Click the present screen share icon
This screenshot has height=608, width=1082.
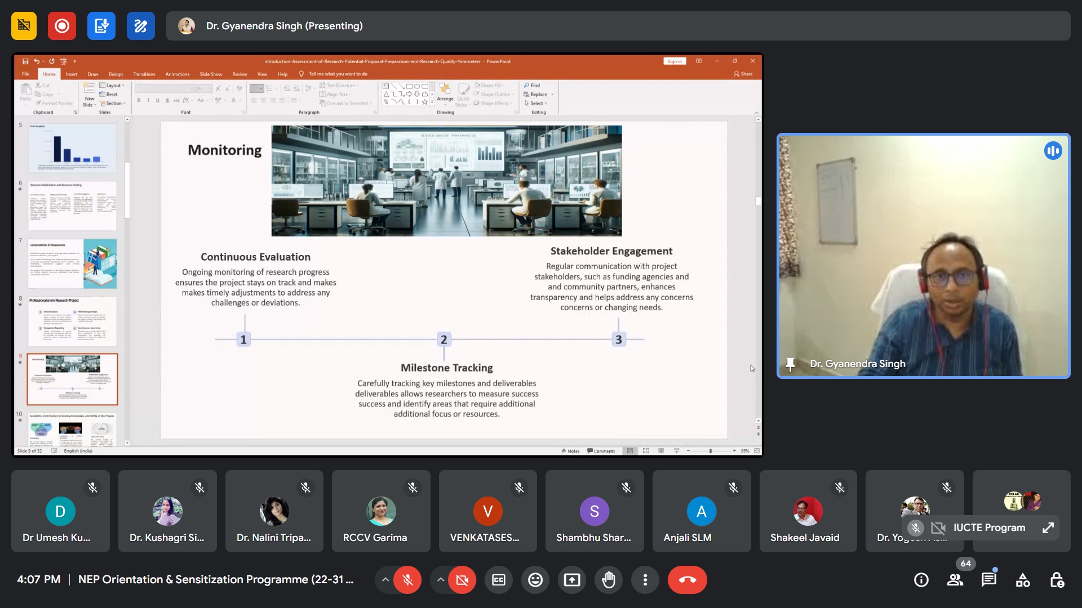tap(571, 580)
